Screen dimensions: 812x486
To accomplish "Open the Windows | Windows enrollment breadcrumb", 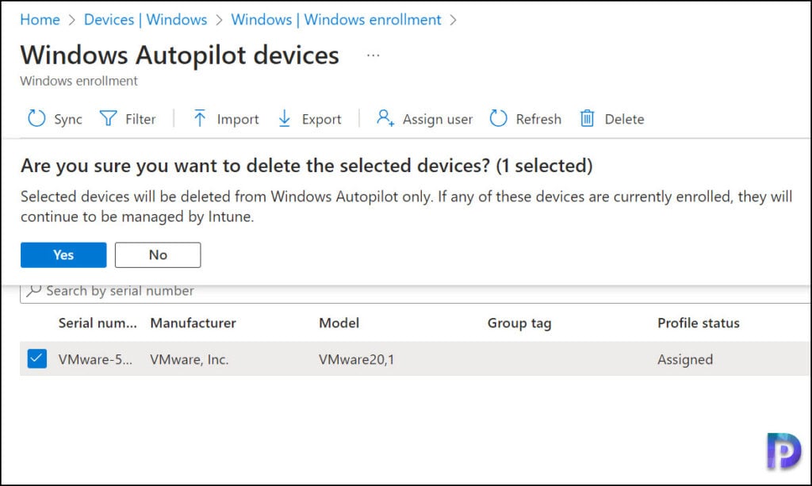I will click(x=336, y=20).
